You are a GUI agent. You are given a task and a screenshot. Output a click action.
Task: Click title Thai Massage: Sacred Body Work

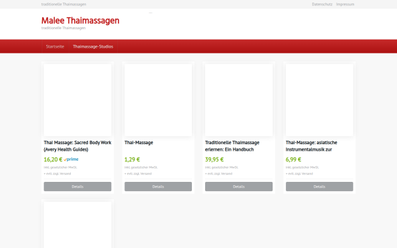77,146
